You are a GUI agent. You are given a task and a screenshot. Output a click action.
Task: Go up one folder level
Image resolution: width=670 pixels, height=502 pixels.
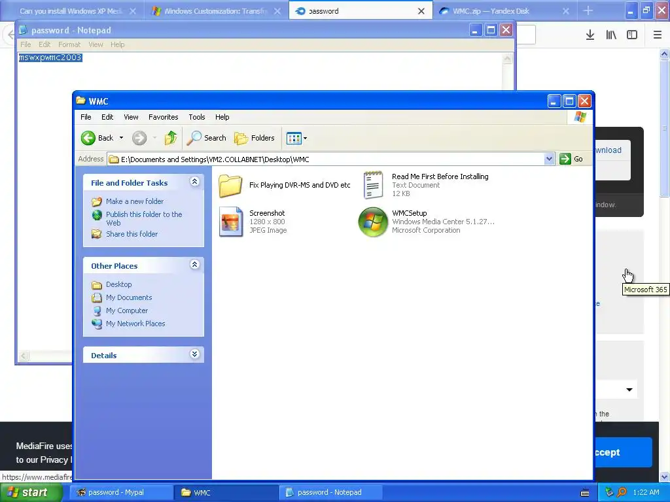click(171, 138)
